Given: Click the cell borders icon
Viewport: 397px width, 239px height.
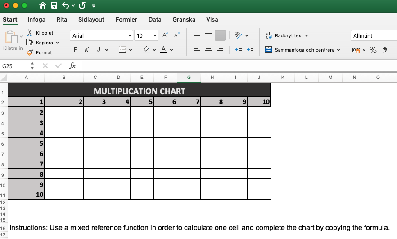Looking at the screenshot, I should [x=122, y=50].
